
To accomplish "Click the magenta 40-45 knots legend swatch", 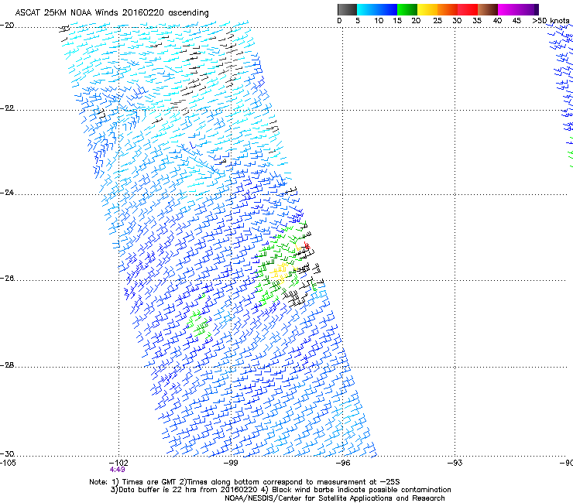I will [x=508, y=9].
